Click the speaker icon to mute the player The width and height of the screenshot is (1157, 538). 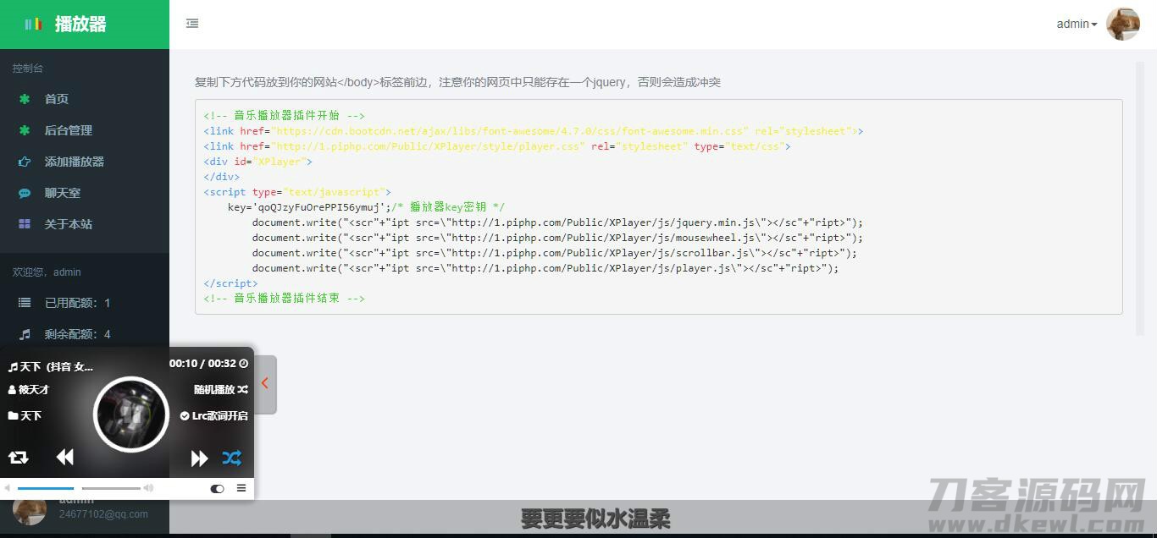(148, 488)
